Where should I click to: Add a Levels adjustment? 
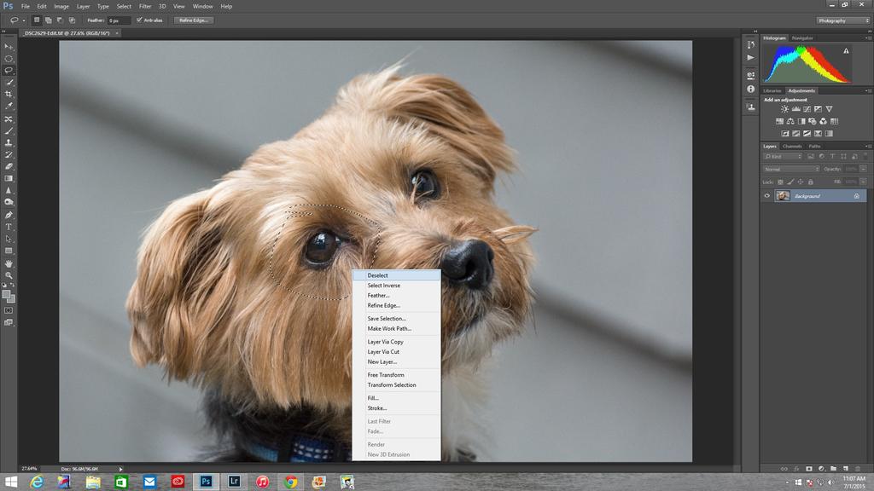click(x=795, y=109)
